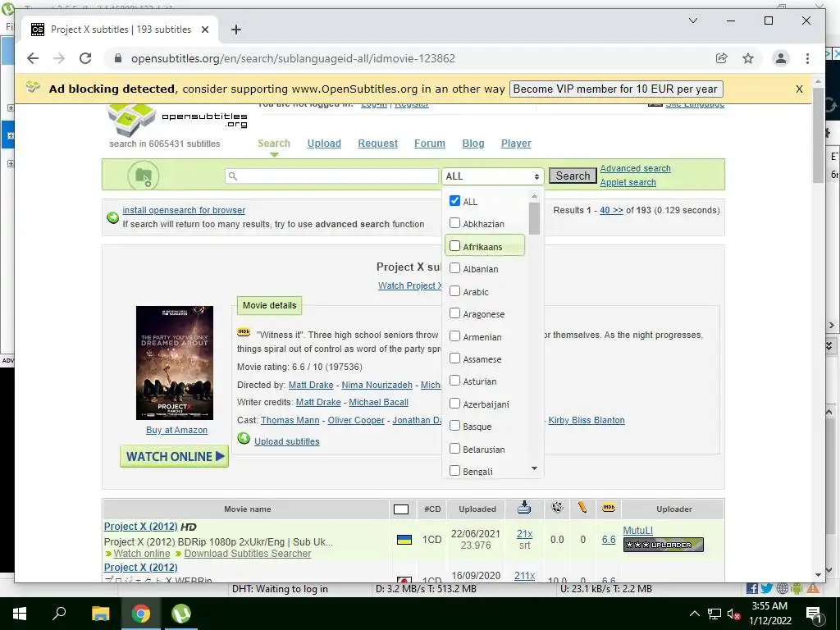Click the Movie details tab

tap(269, 305)
